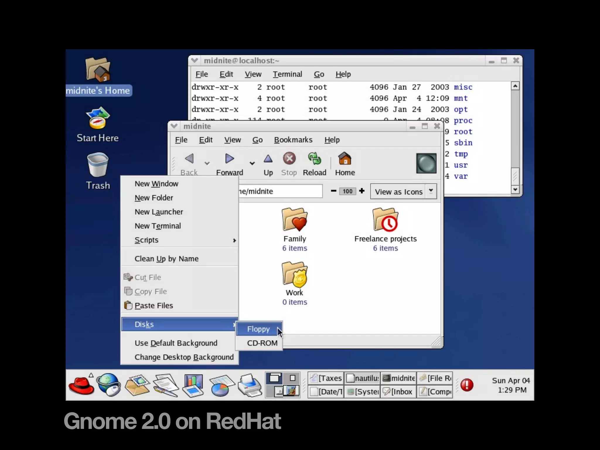Open the Start Here desktop icon
The image size is (600, 450).
[98, 125]
